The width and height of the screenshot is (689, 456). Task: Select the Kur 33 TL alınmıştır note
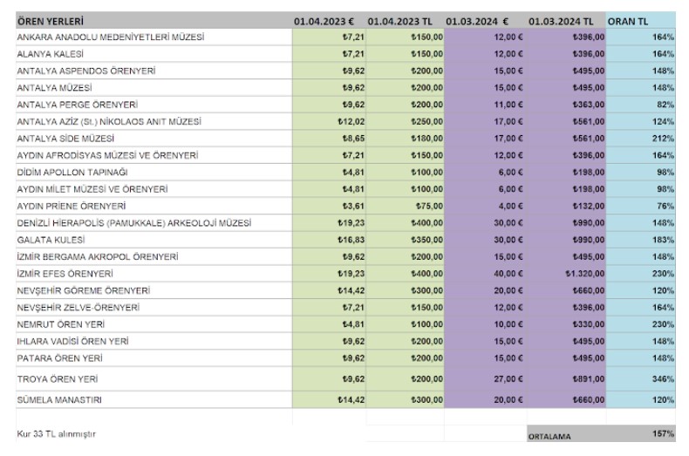click(56, 434)
